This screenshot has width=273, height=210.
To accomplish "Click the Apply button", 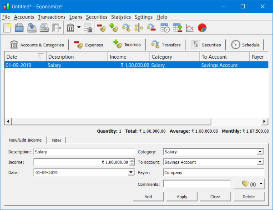I will pos(182,197).
